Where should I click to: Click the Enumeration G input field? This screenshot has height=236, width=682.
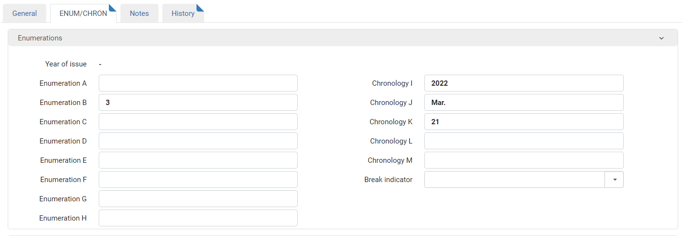coord(198,199)
